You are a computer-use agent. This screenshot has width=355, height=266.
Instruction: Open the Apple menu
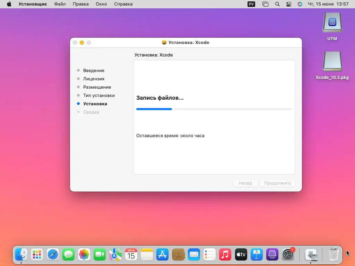pyautogui.click(x=9, y=4)
